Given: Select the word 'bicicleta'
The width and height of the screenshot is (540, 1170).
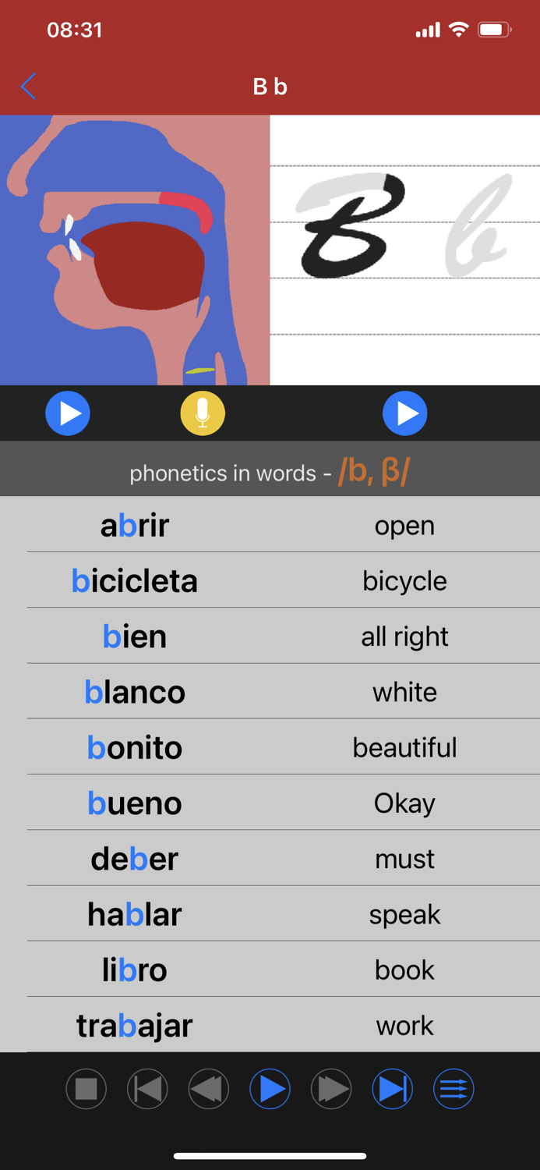Looking at the screenshot, I should click(x=135, y=580).
